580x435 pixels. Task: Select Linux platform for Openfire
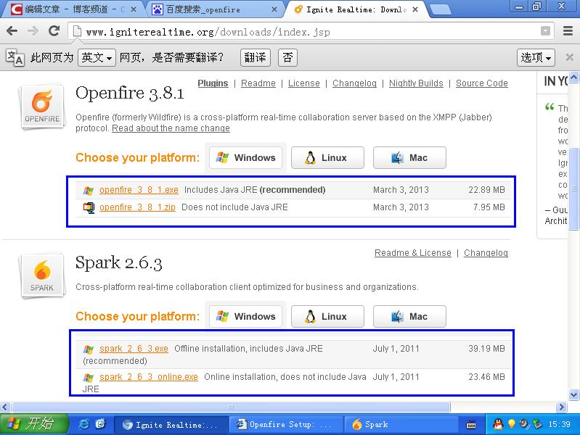click(327, 158)
